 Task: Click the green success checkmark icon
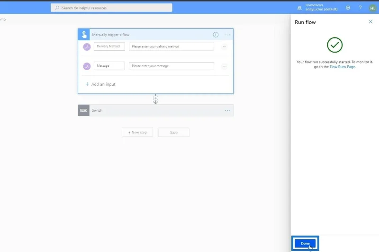335,45
